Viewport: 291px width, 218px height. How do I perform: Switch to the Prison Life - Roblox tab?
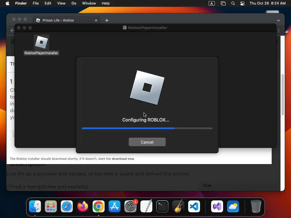click(x=67, y=20)
